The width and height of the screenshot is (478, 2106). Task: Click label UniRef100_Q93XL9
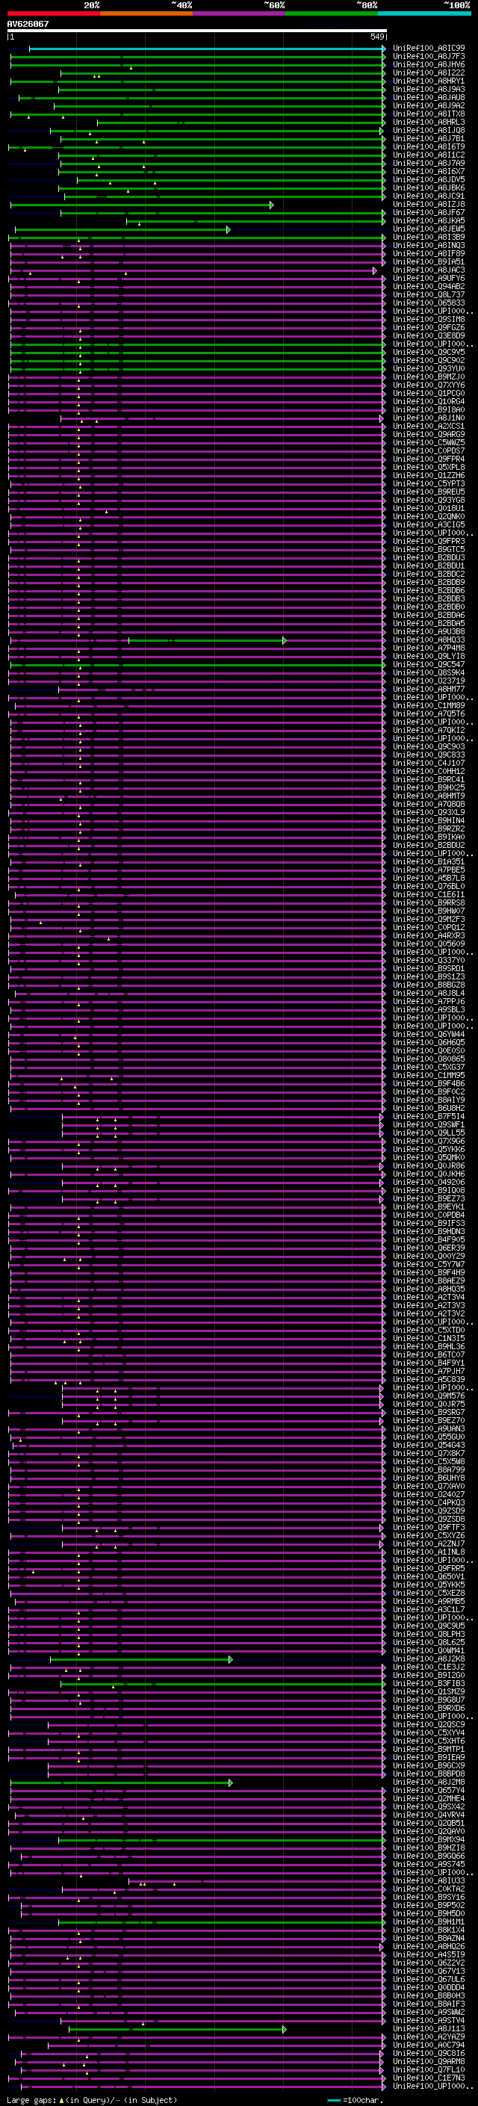[x=429, y=813]
